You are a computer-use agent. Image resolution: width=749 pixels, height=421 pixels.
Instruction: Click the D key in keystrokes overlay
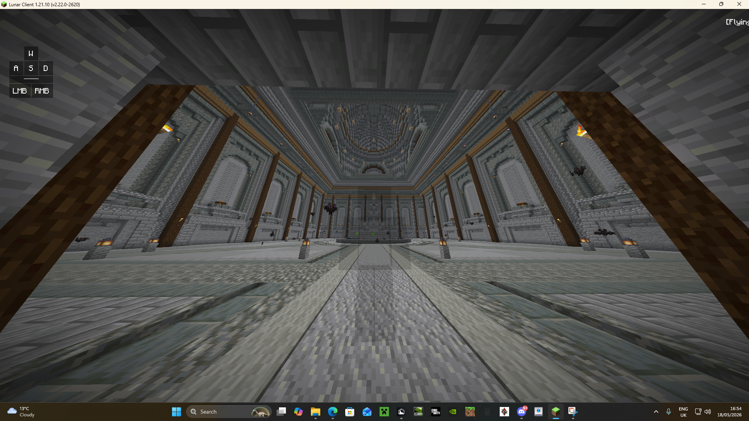point(46,68)
